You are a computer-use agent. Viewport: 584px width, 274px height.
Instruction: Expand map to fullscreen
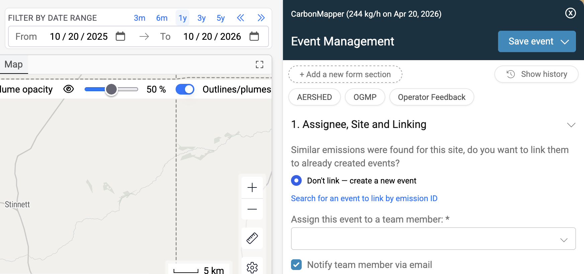(260, 64)
